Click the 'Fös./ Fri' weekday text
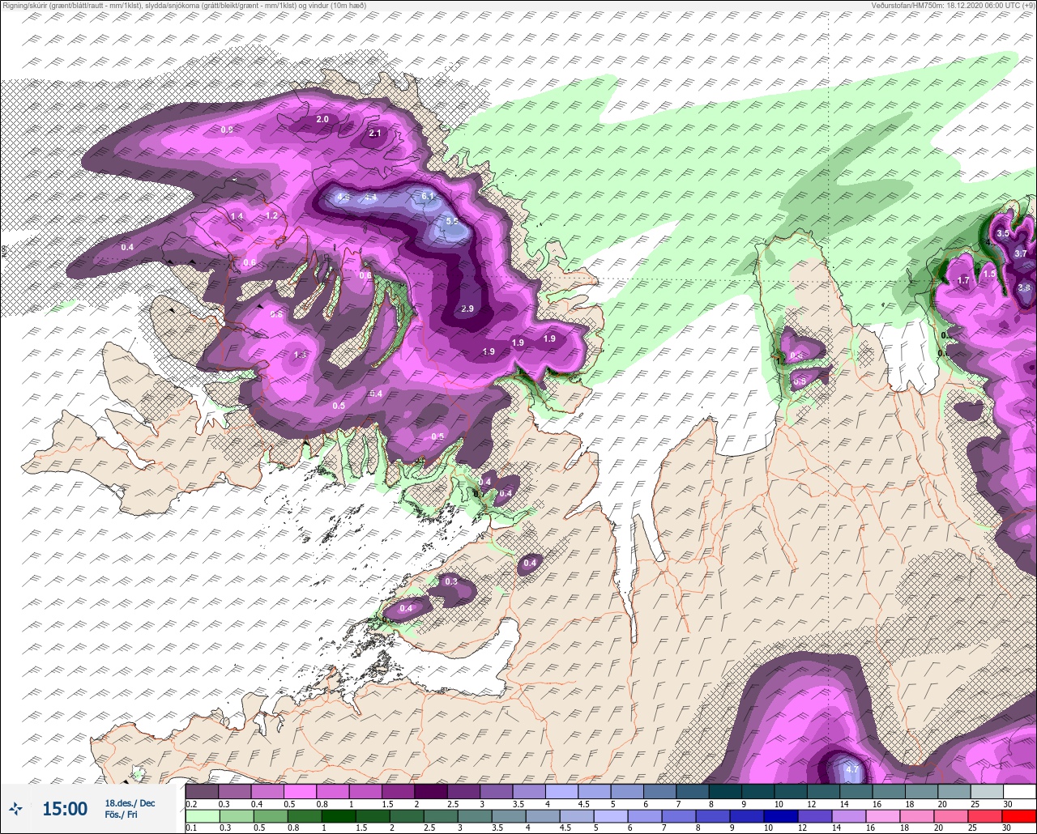 pos(121,815)
